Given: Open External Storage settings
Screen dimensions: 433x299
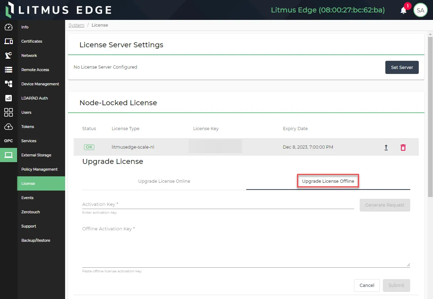Looking at the screenshot, I should point(41,155).
